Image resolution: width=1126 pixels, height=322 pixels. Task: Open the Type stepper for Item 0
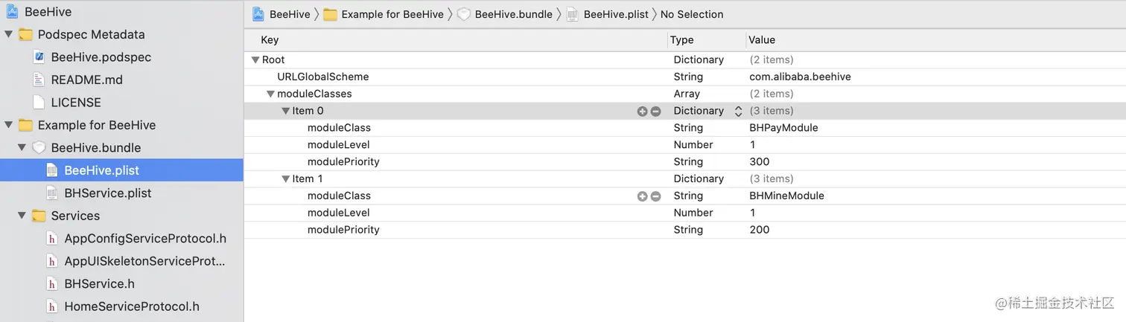coord(738,111)
